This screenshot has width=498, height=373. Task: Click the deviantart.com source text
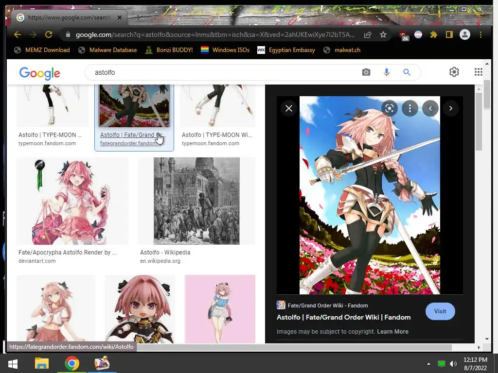pyautogui.click(x=37, y=261)
